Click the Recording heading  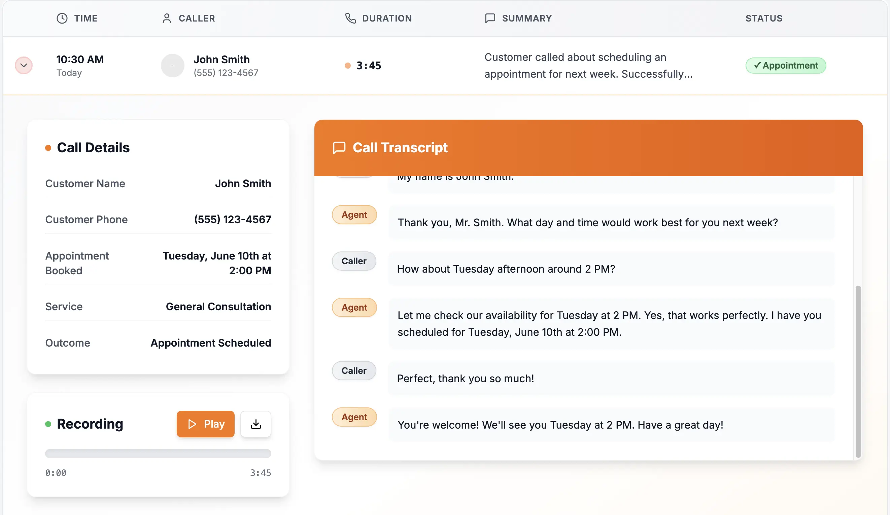(x=90, y=424)
